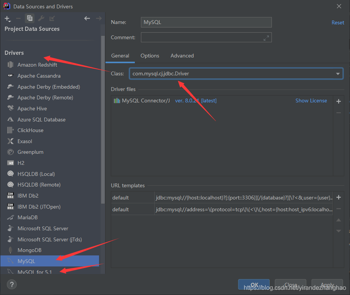Remove URL template with minus icon

click(x=339, y=209)
